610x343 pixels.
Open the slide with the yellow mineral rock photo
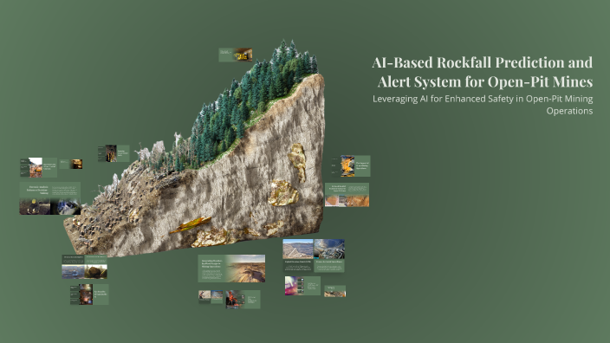[350, 166]
